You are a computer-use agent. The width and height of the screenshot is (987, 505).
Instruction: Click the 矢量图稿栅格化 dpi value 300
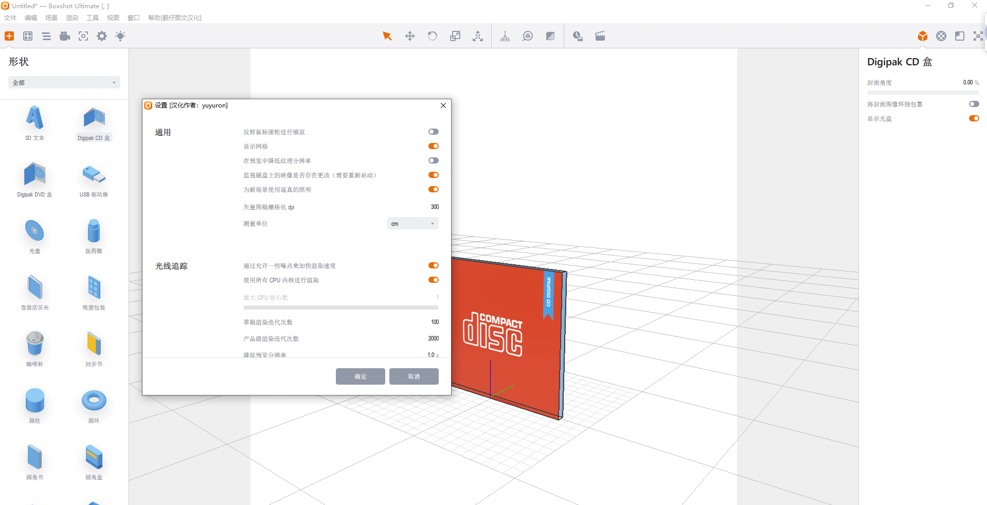pyautogui.click(x=435, y=207)
